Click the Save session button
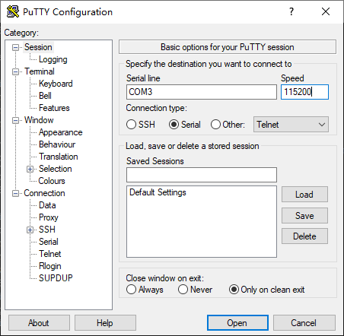 (x=304, y=216)
